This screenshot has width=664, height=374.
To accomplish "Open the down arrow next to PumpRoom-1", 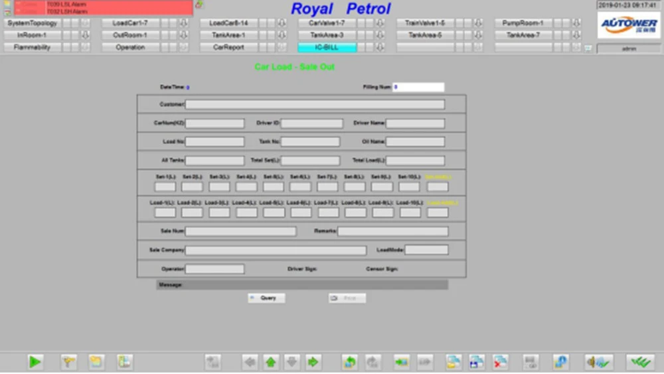I will tap(576, 23).
